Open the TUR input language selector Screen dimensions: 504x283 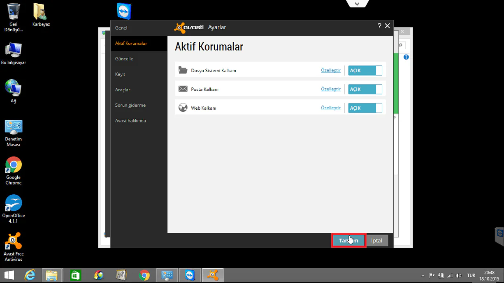[x=471, y=276]
